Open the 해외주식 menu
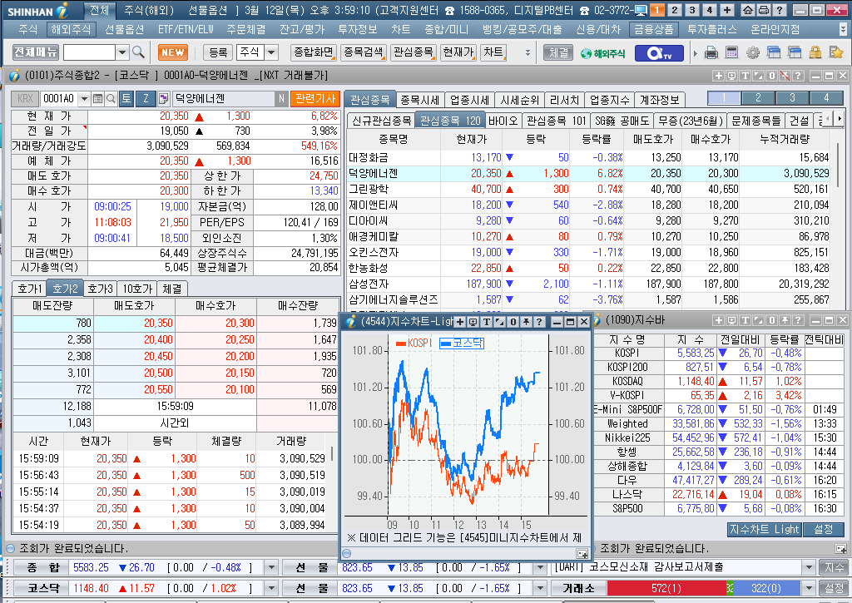The image size is (852, 603). (x=71, y=29)
